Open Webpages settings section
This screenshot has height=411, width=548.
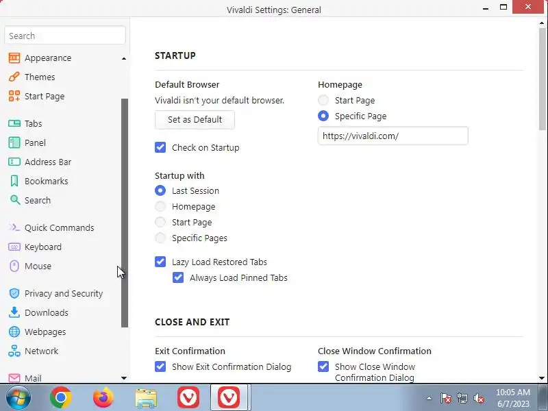(x=45, y=332)
